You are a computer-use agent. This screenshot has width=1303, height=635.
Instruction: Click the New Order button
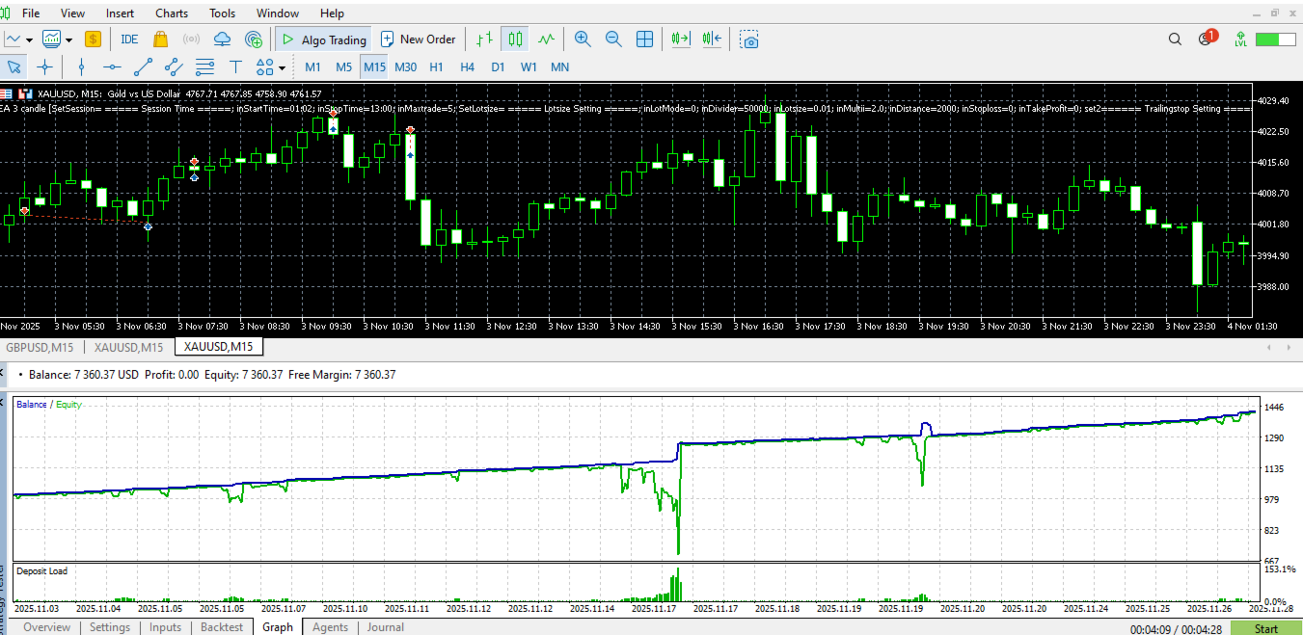click(418, 40)
